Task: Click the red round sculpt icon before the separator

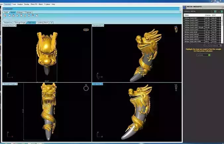Action: (5, 16)
